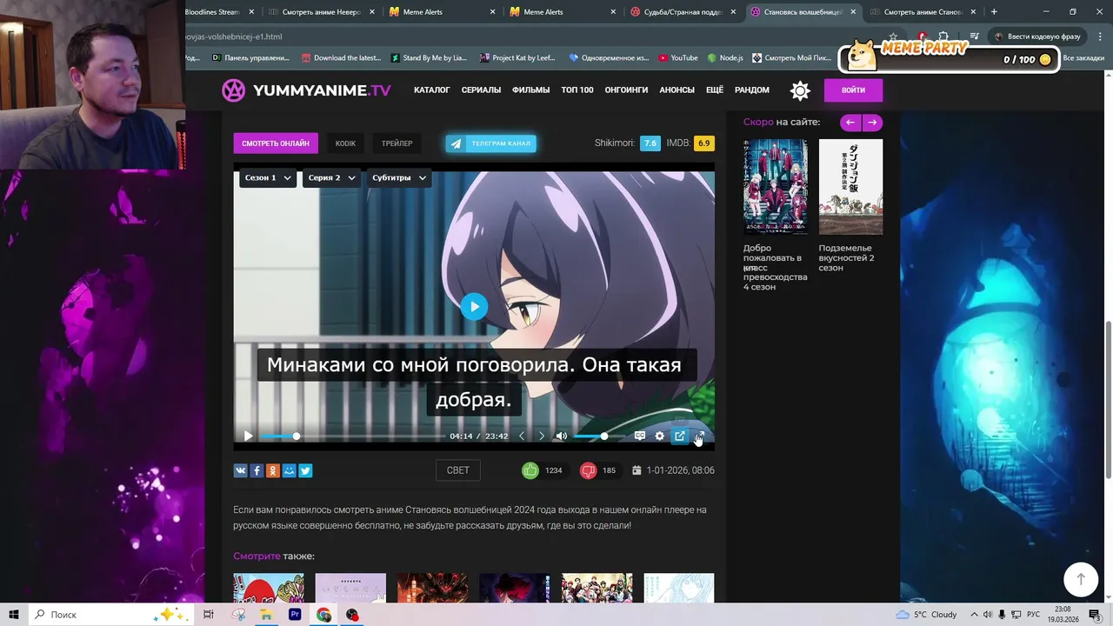
Task: Select the KODIK player tab
Action: [x=345, y=143]
